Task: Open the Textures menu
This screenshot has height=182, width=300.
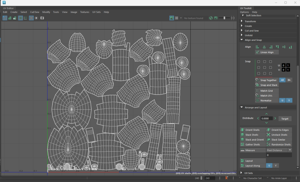Action: tap(85, 12)
